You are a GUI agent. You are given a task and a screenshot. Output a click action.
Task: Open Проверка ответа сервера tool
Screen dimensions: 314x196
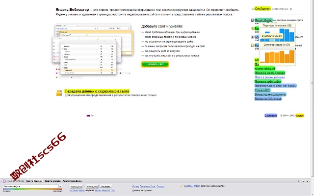coord(270,73)
